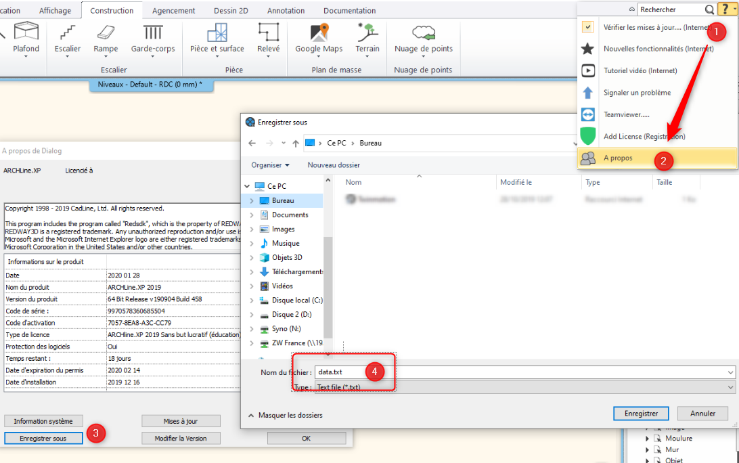
Task: Open recent locations dropdown arrow
Action: pyautogui.click(x=284, y=144)
